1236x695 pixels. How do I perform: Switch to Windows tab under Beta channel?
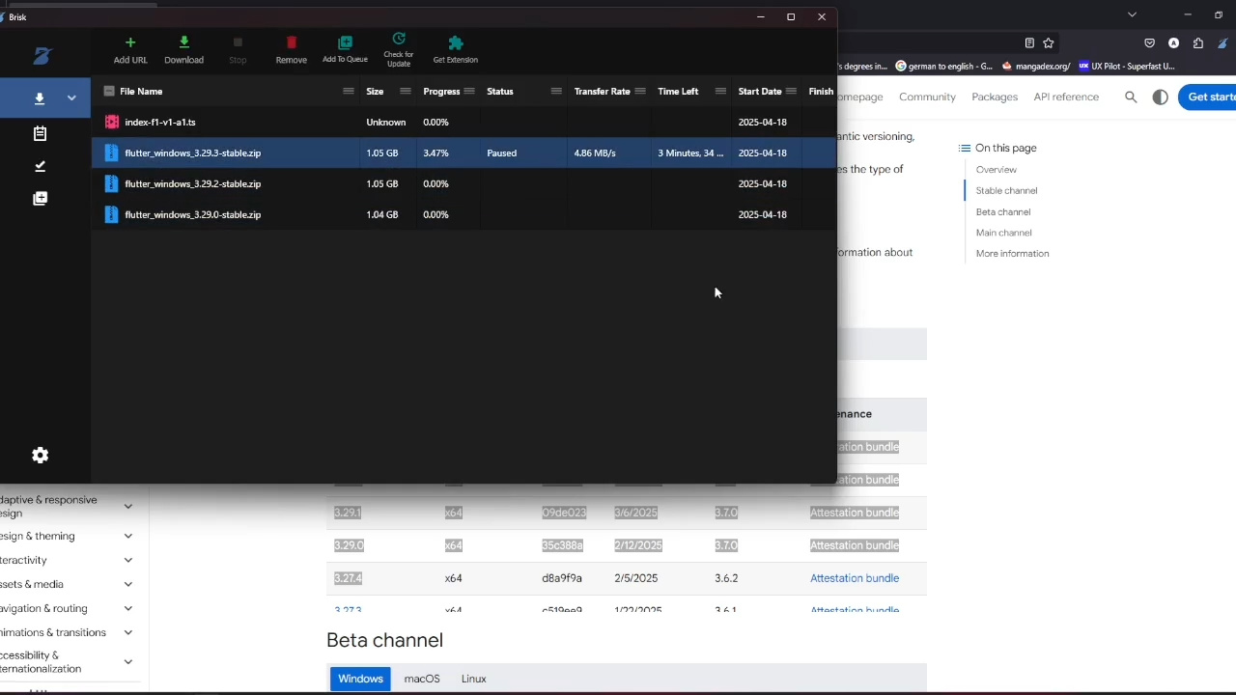click(x=360, y=679)
